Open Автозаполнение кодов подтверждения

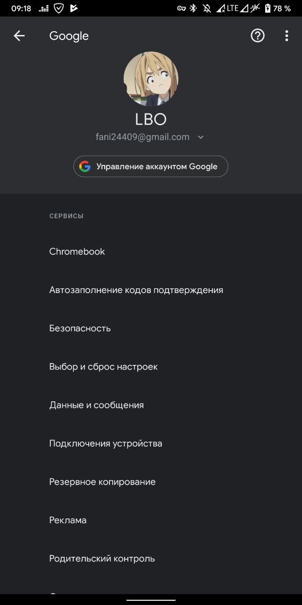click(x=136, y=290)
